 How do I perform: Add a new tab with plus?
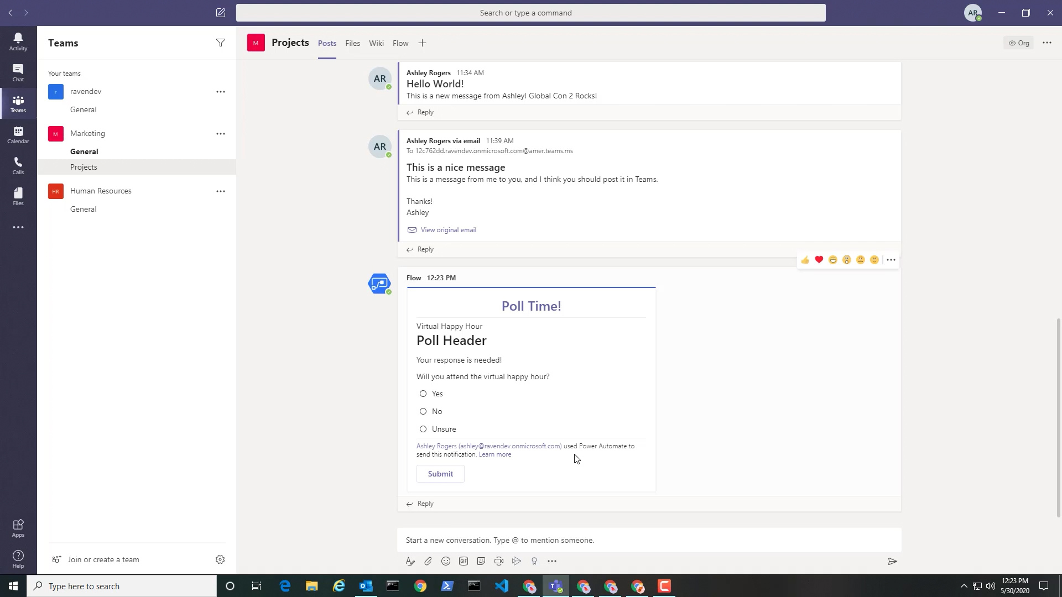pyautogui.click(x=422, y=43)
